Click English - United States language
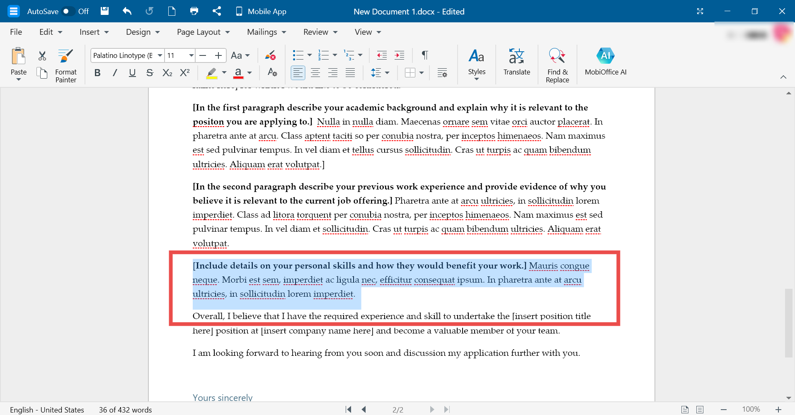Screen dimensions: 795x415 [x=47, y=410]
